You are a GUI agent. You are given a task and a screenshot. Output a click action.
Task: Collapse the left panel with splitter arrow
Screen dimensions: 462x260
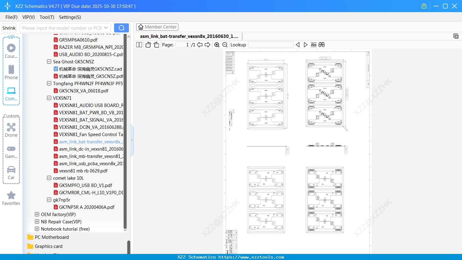tap(132, 140)
